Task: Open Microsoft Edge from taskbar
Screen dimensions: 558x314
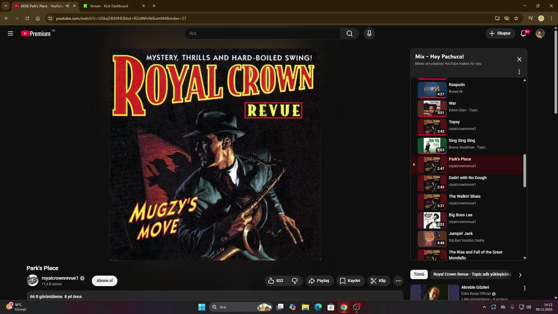Action: click(318, 307)
